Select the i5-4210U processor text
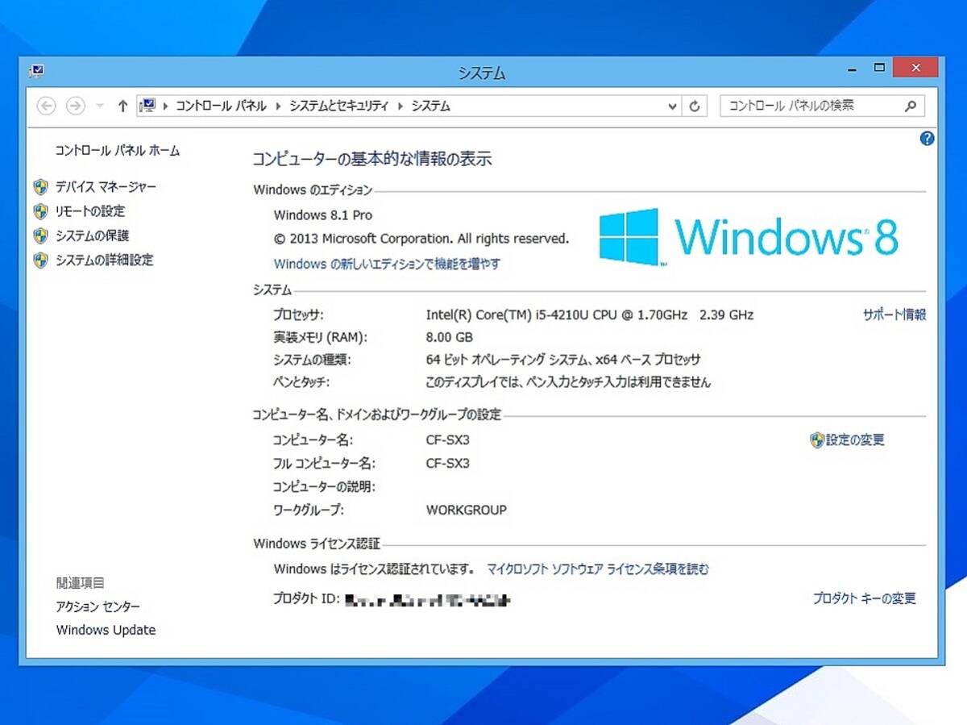 click(590, 315)
